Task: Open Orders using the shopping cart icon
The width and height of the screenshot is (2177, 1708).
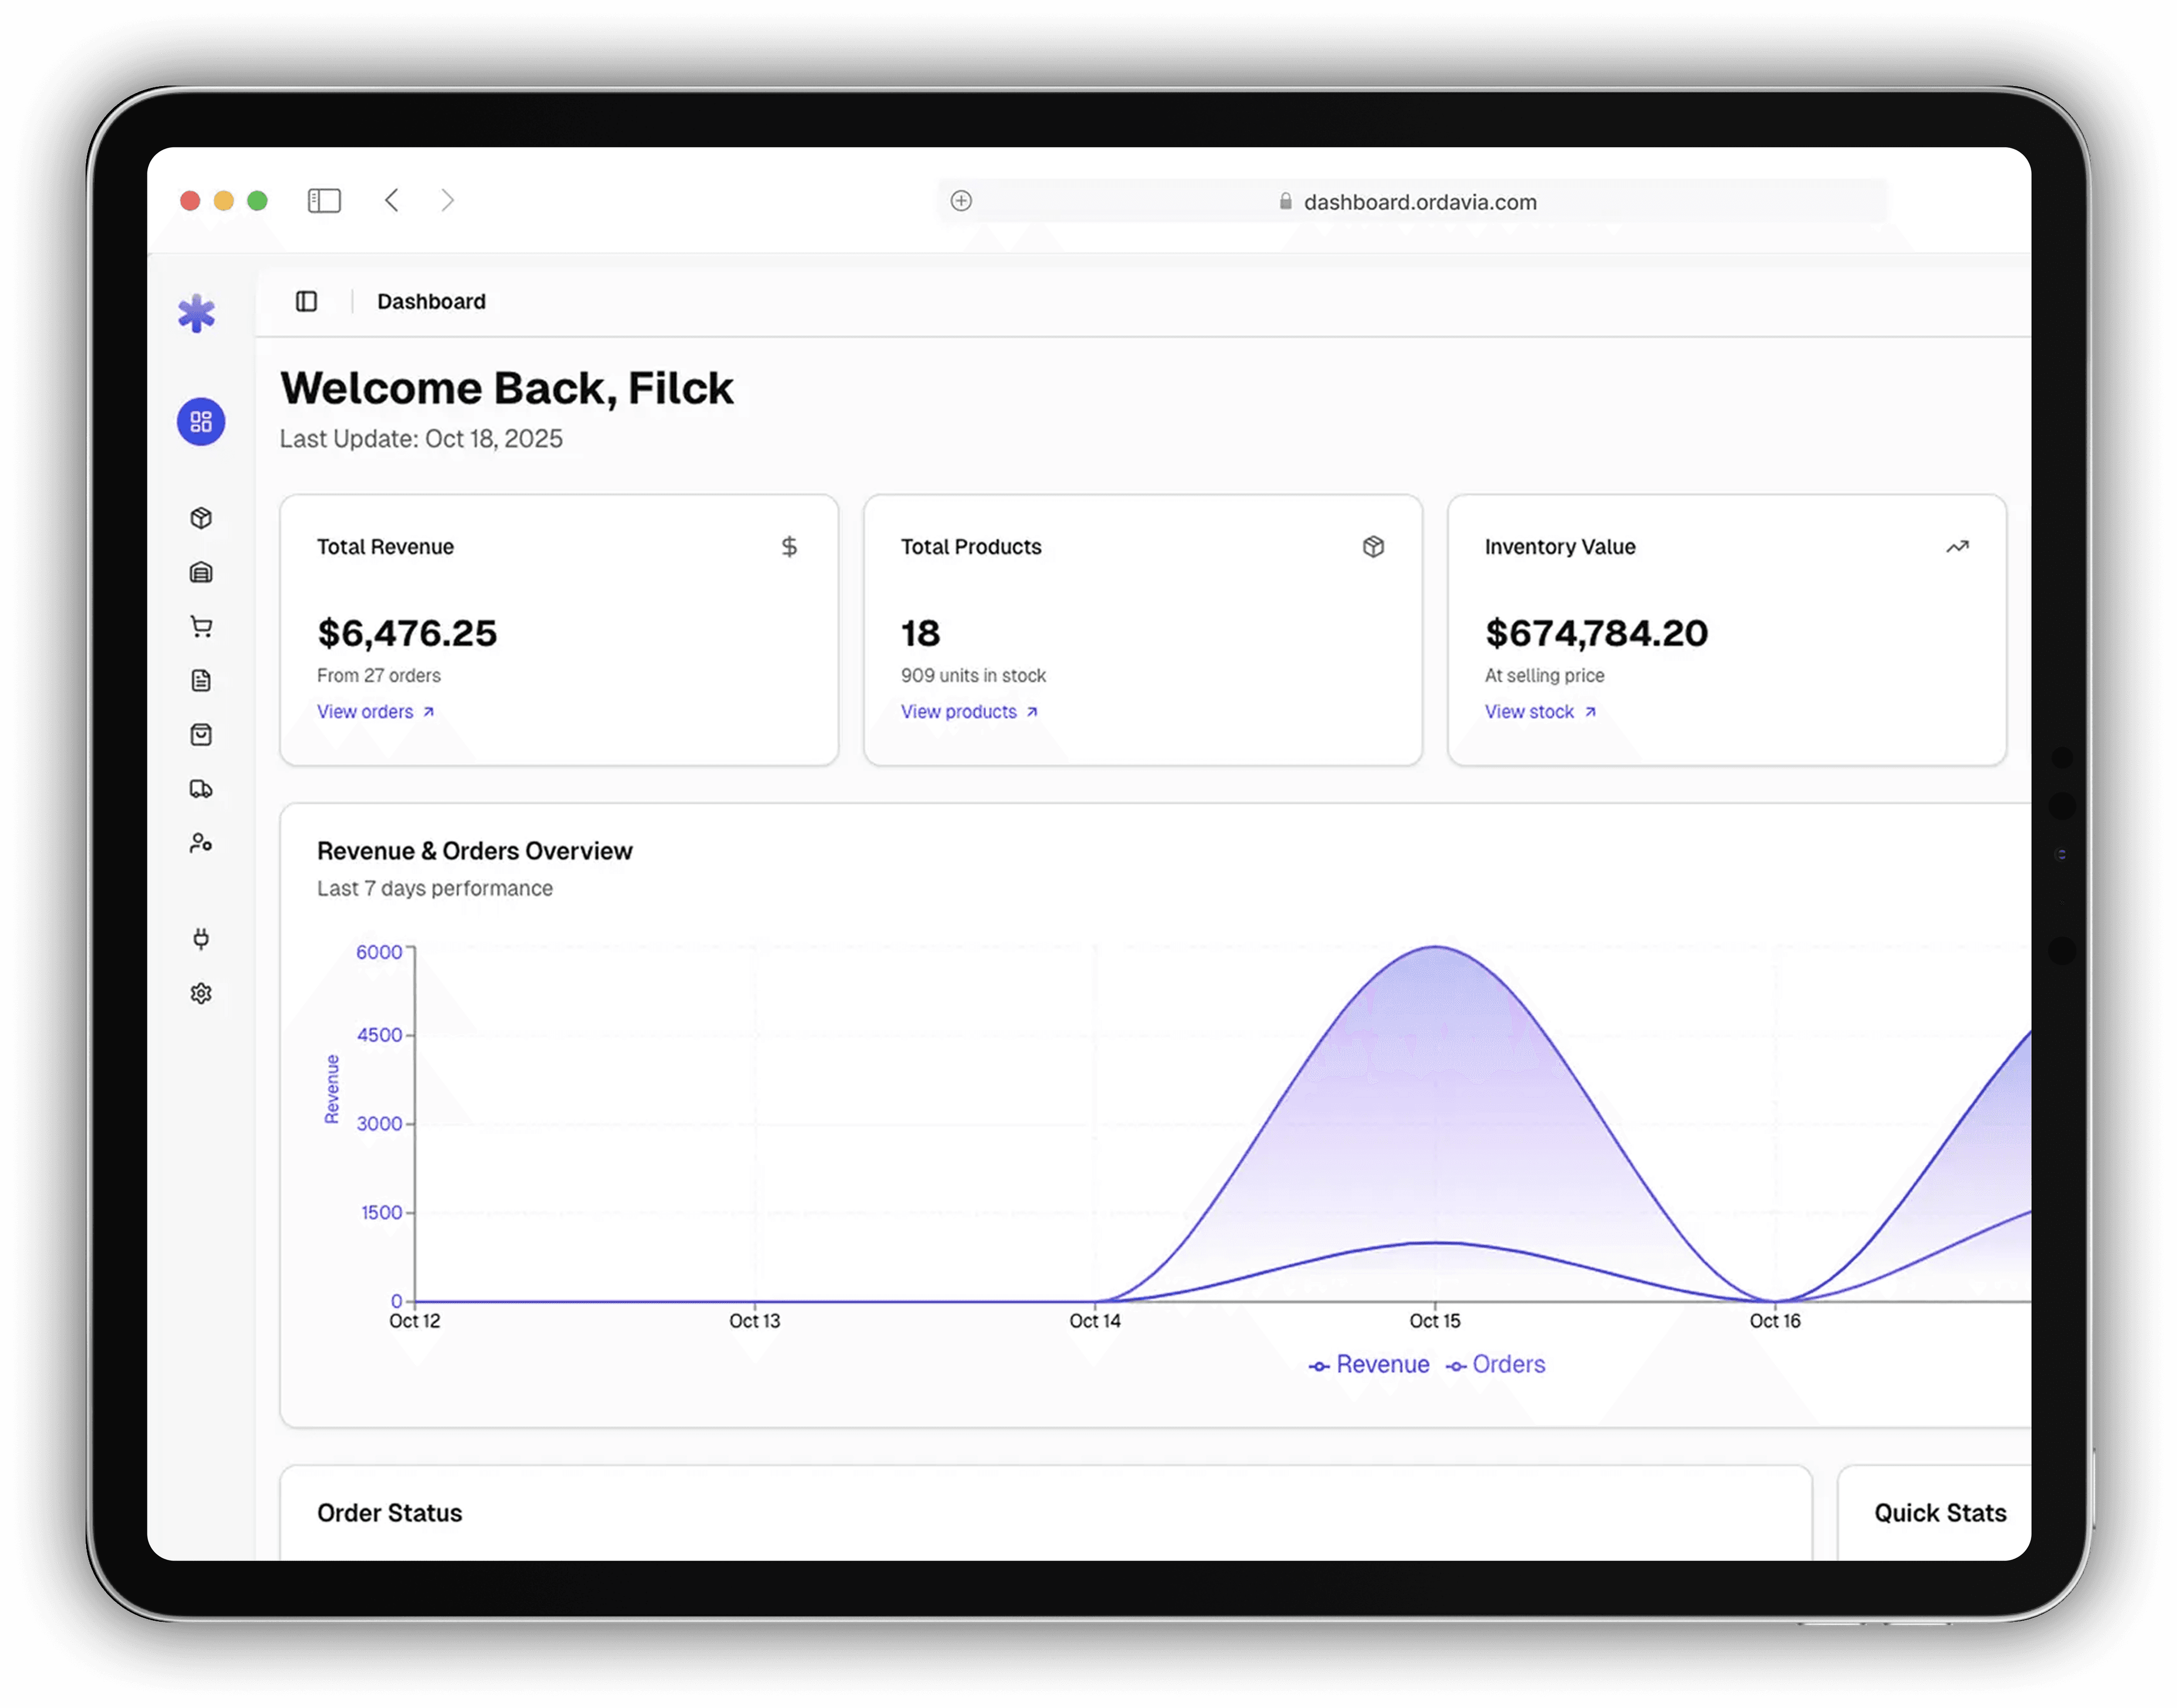Action: tap(201, 625)
